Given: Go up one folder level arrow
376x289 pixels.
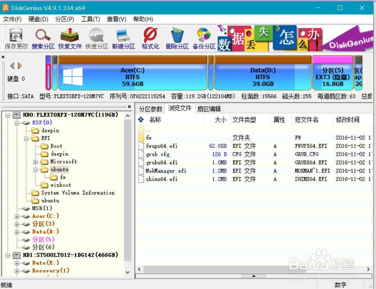Looking at the screenshot, I should 141,120.
